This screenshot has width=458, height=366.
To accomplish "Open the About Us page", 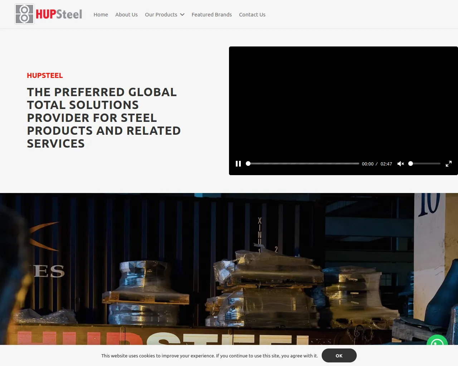I will click(x=126, y=14).
